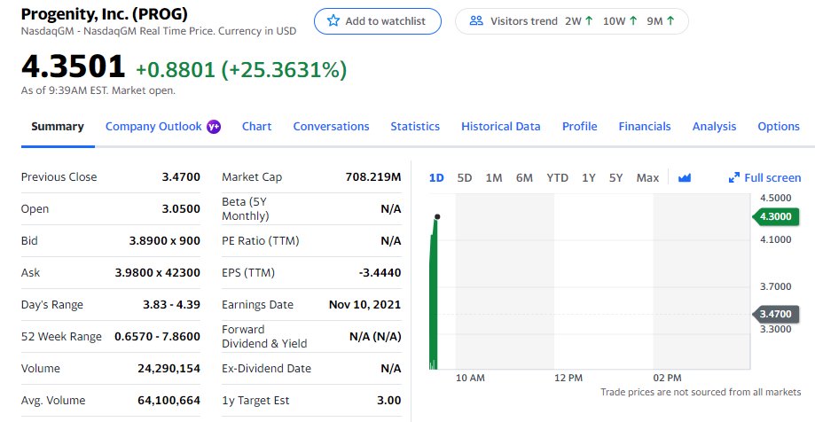Select the 1M chart range
The image size is (815, 422).
[494, 177]
